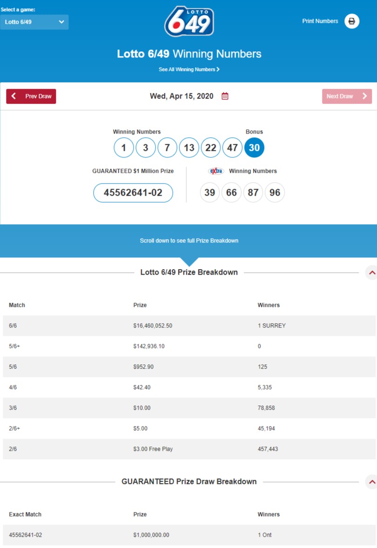Click the 78,858 winners cell
This screenshot has width=377, height=548.
(266, 408)
